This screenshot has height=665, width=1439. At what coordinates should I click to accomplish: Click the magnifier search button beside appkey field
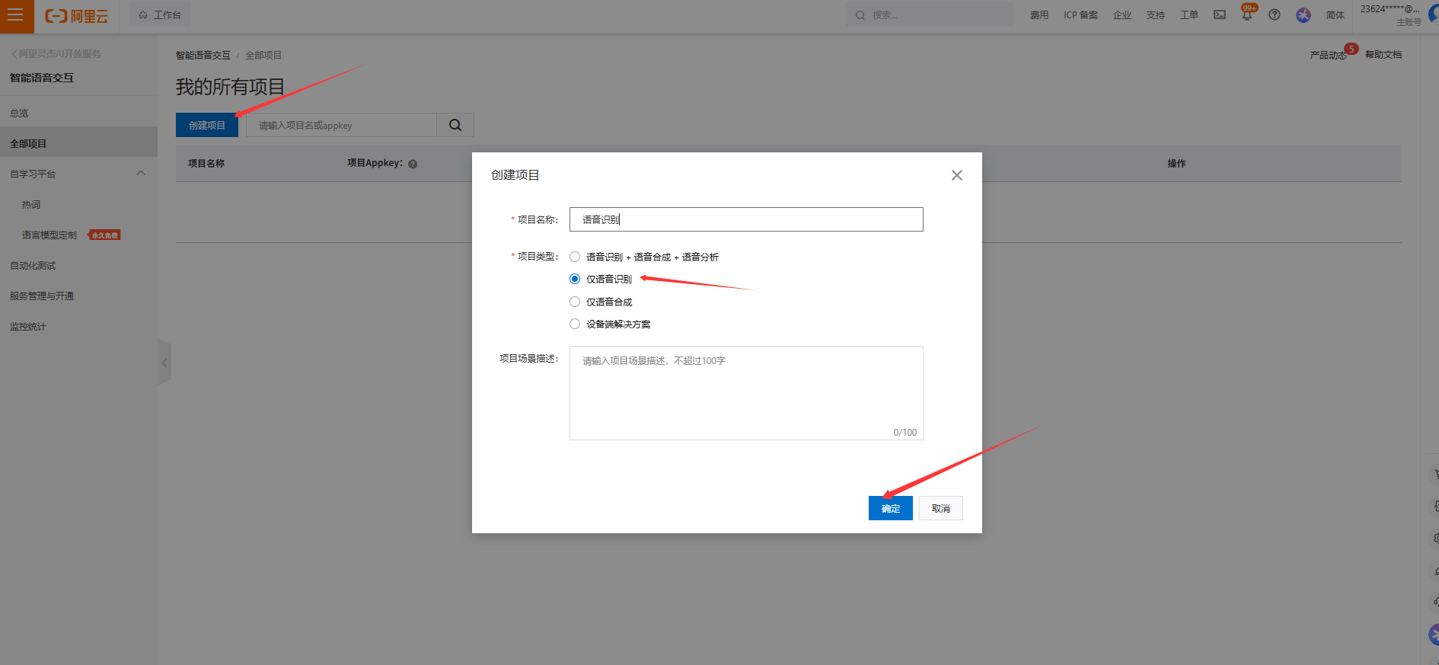coord(455,125)
